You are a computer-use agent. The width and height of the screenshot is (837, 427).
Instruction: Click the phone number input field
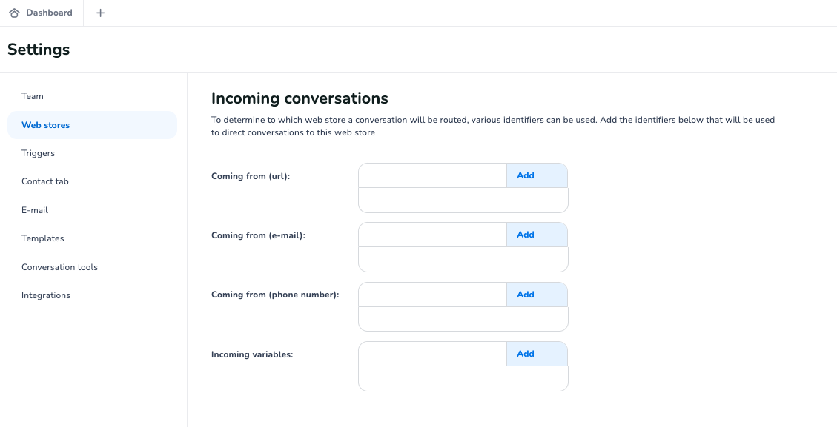click(432, 294)
